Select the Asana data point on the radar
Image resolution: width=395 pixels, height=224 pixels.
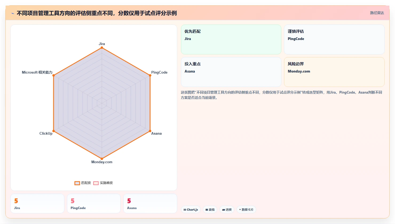(150, 131)
